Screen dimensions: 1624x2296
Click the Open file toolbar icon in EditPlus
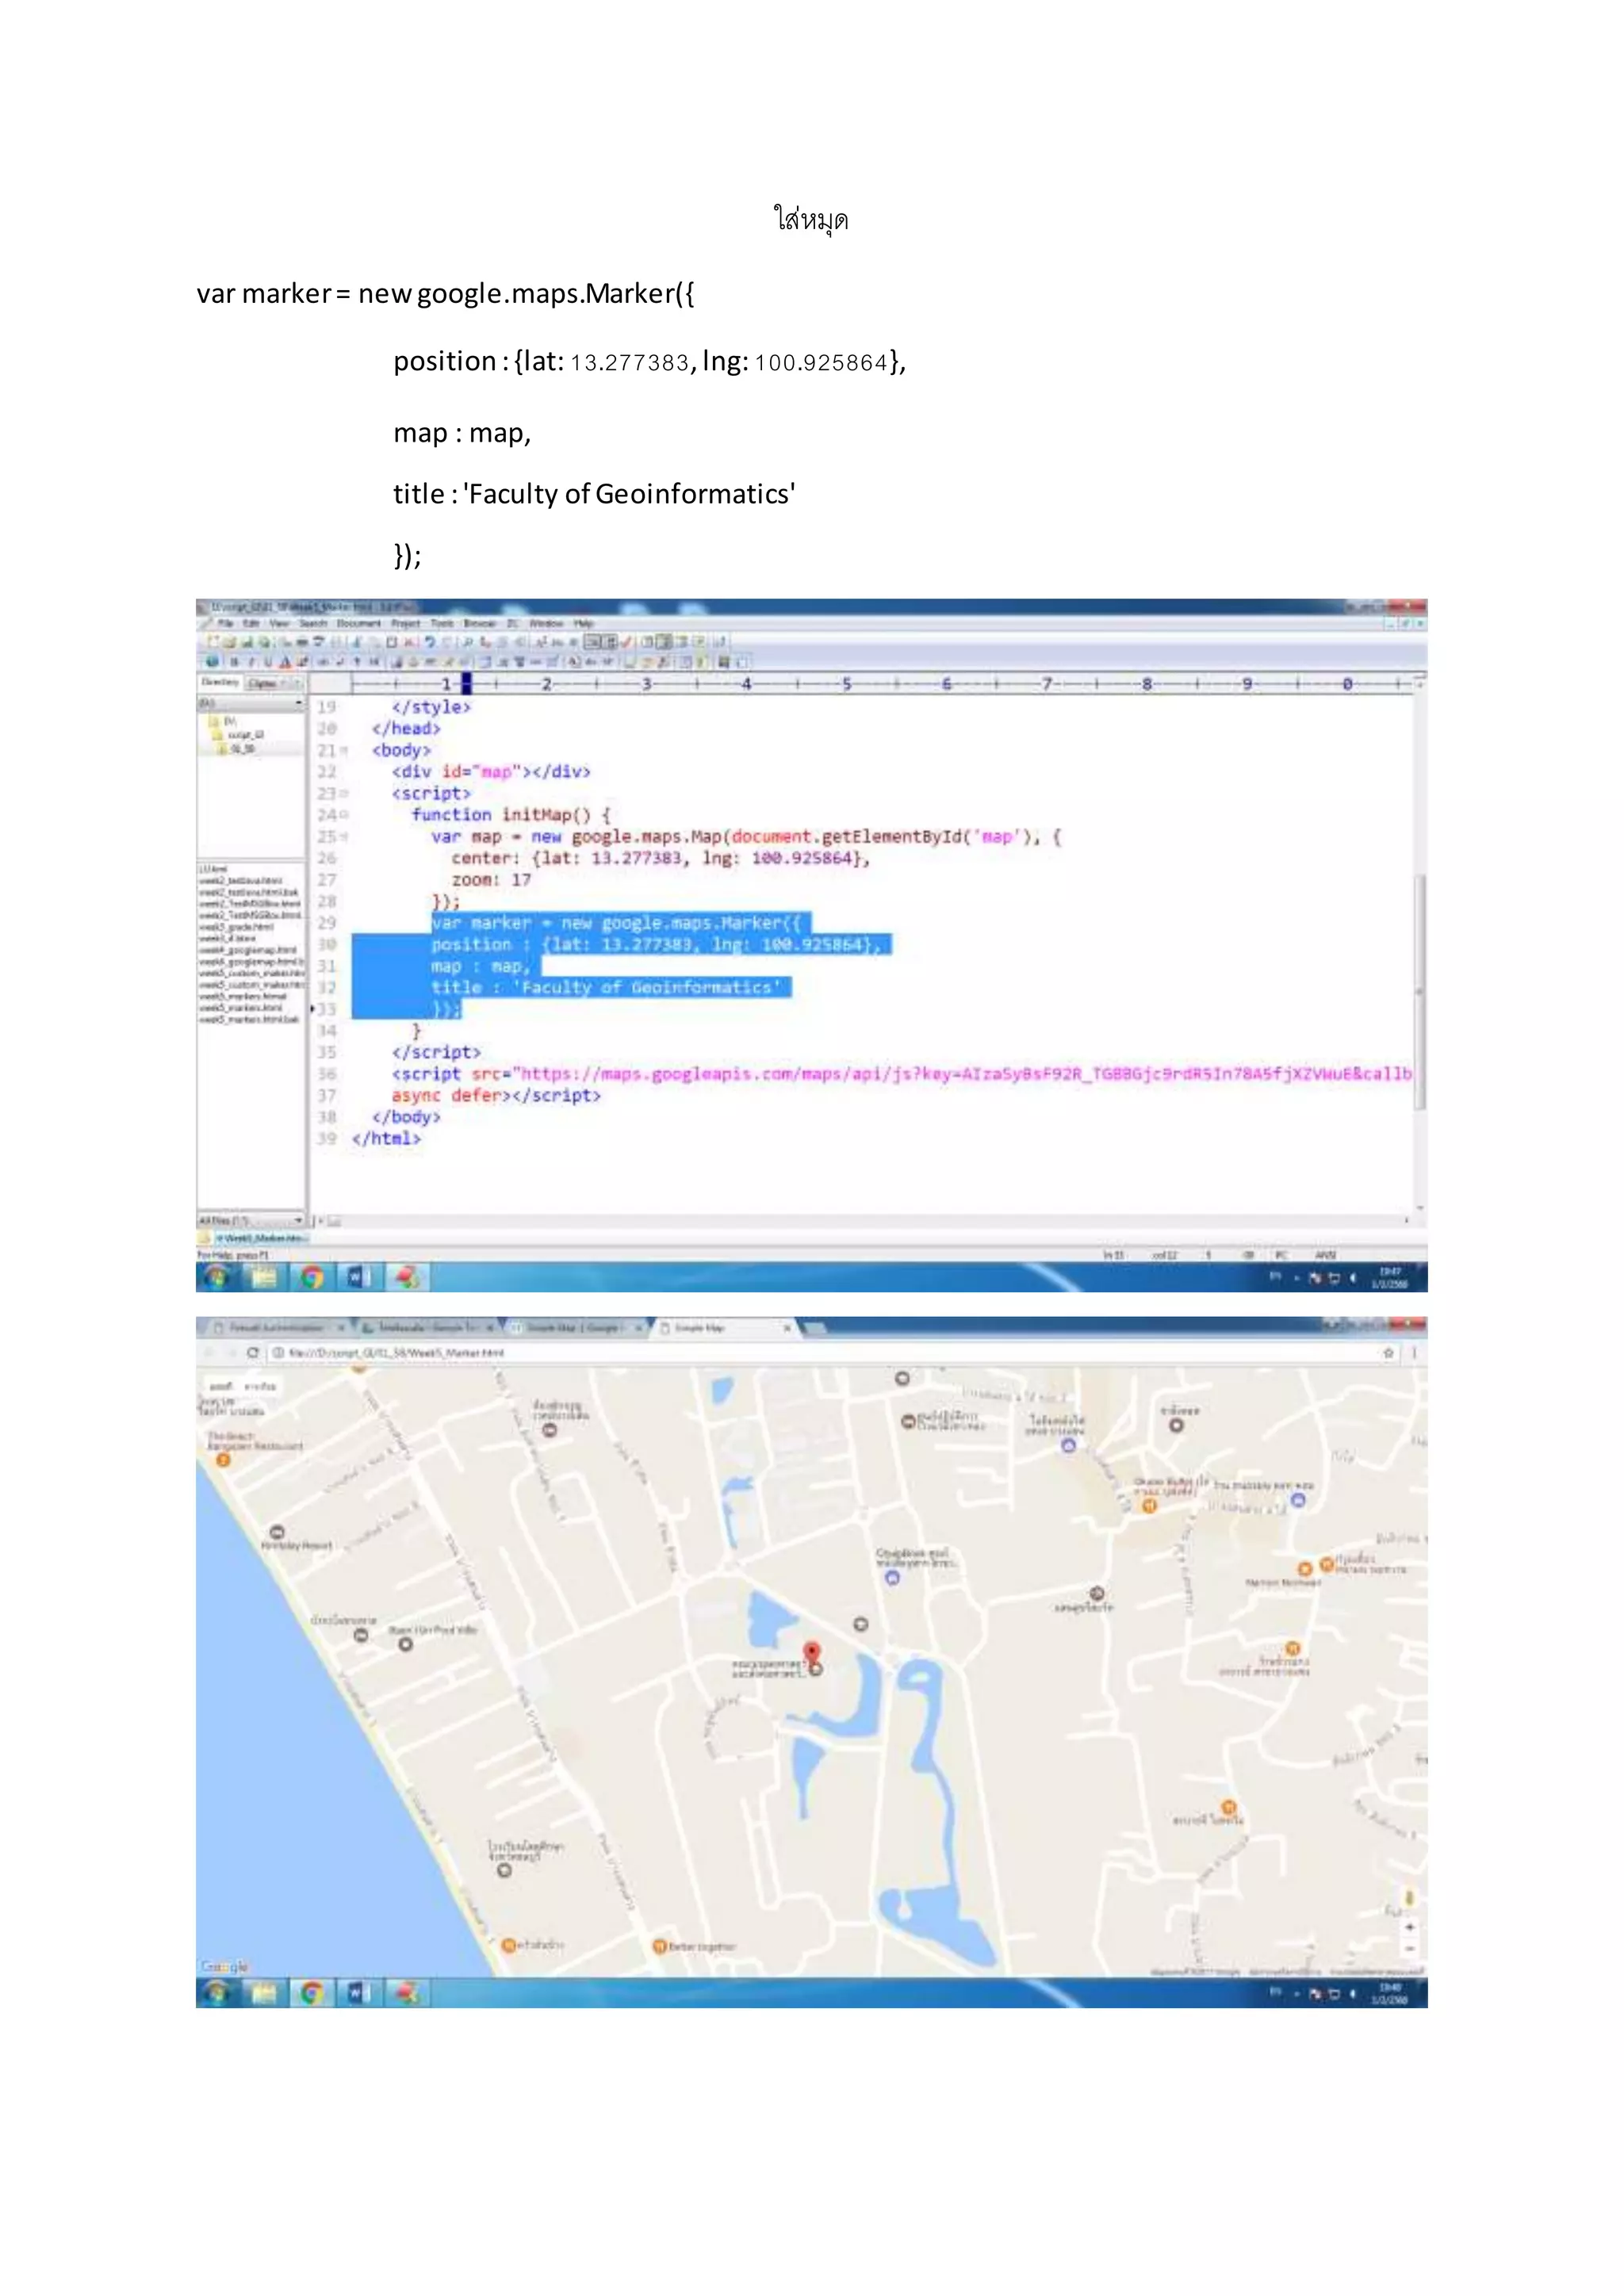coord(230,642)
